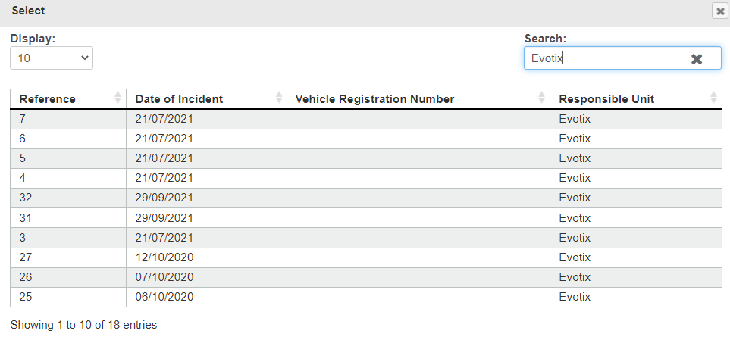The width and height of the screenshot is (730, 340).
Task: Close the Select dialog
Action: 719,11
